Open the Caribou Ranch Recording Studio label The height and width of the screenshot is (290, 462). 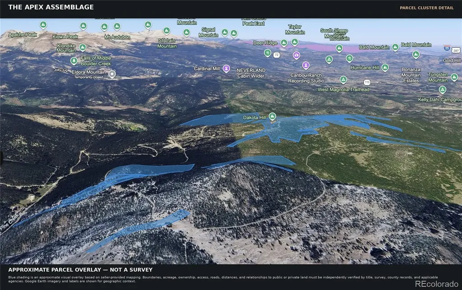pyautogui.click(x=306, y=78)
